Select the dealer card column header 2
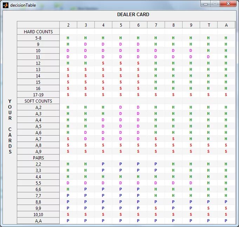The height and width of the screenshot is (227, 239). pyautogui.click(x=68, y=25)
